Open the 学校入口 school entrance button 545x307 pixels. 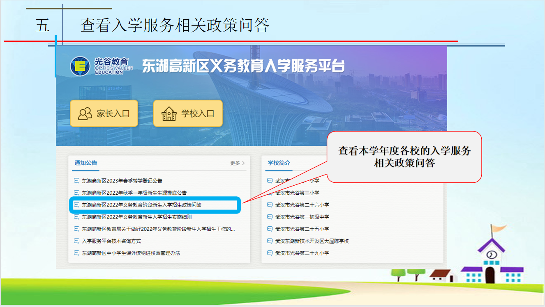(x=188, y=114)
